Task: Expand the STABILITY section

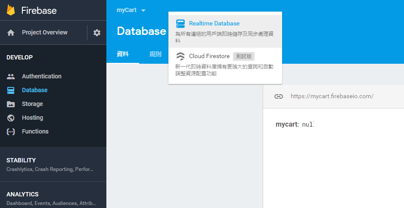Action: (53, 165)
